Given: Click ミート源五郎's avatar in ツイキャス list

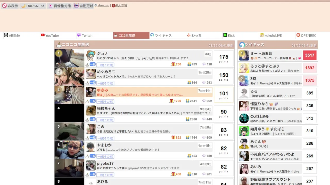Looking at the screenshot, I should 244,55.
